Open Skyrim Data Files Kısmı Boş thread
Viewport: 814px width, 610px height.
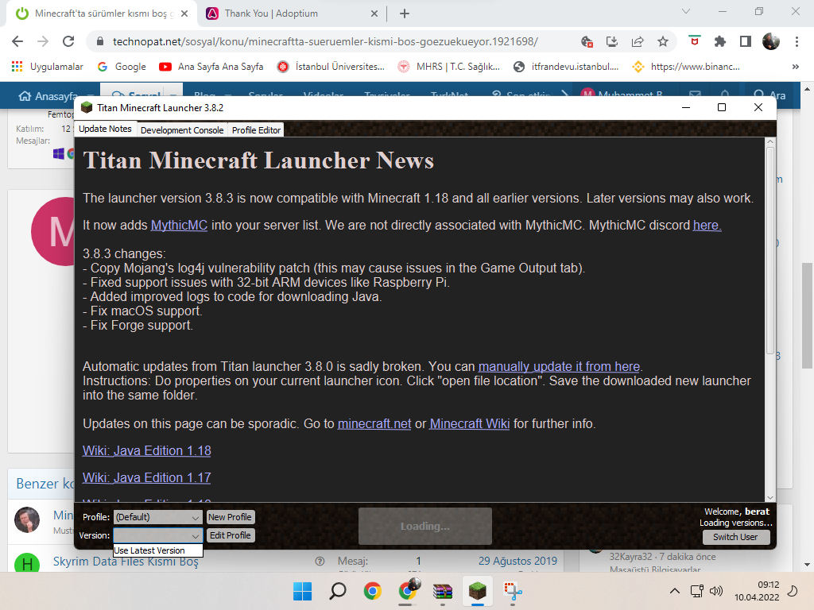pyautogui.click(x=126, y=562)
